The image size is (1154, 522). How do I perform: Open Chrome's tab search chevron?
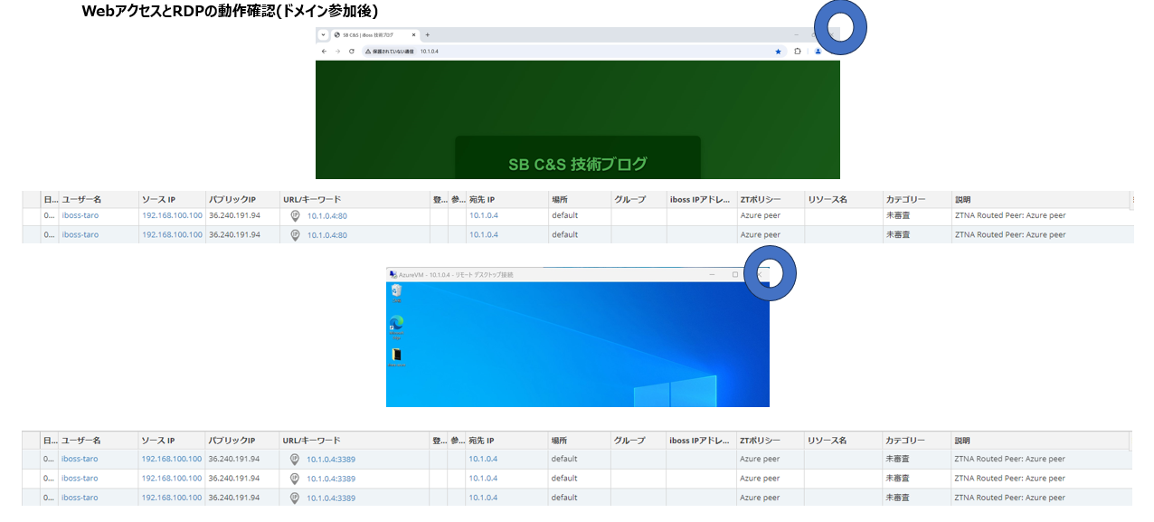tap(323, 34)
